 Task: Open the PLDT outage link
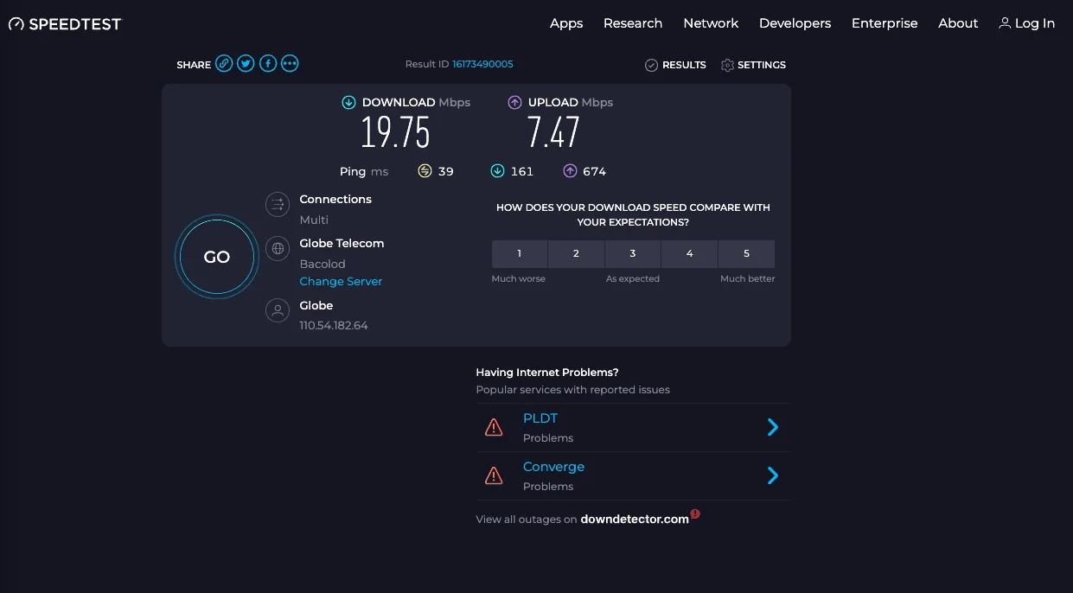tap(540, 418)
